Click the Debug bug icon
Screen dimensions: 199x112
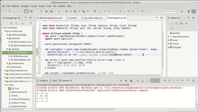coord(67,11)
